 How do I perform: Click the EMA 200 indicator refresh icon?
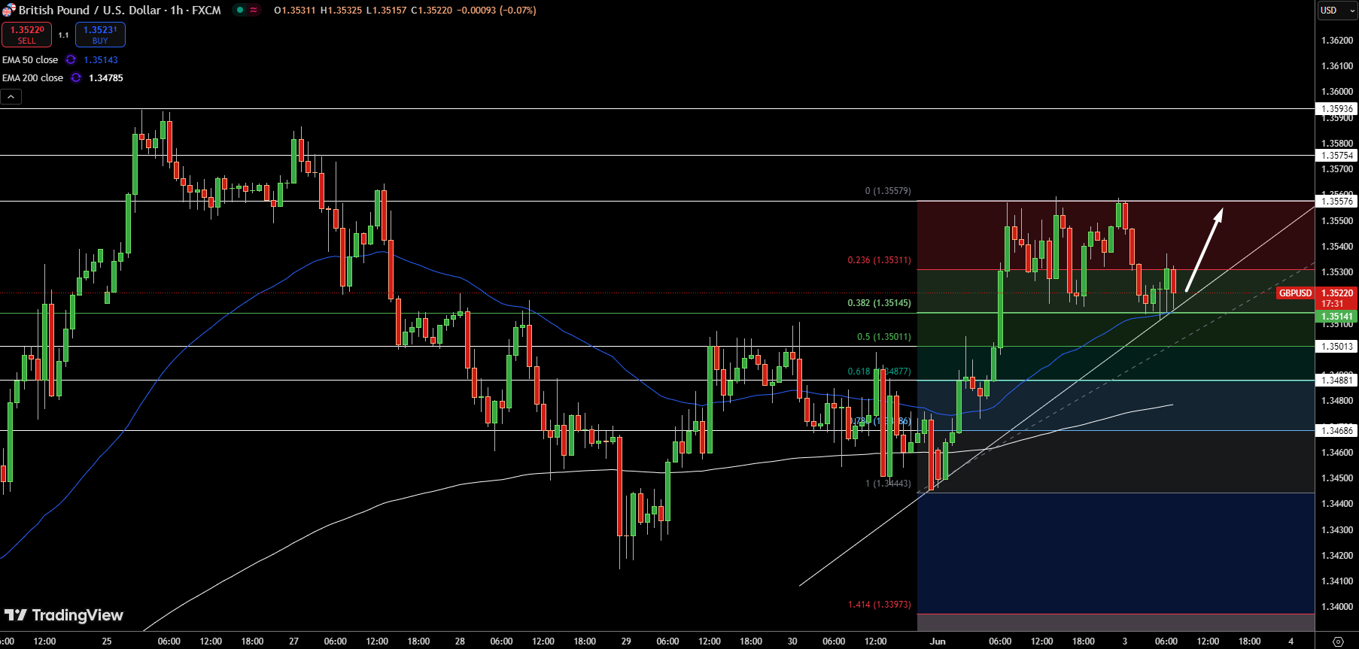pos(76,77)
